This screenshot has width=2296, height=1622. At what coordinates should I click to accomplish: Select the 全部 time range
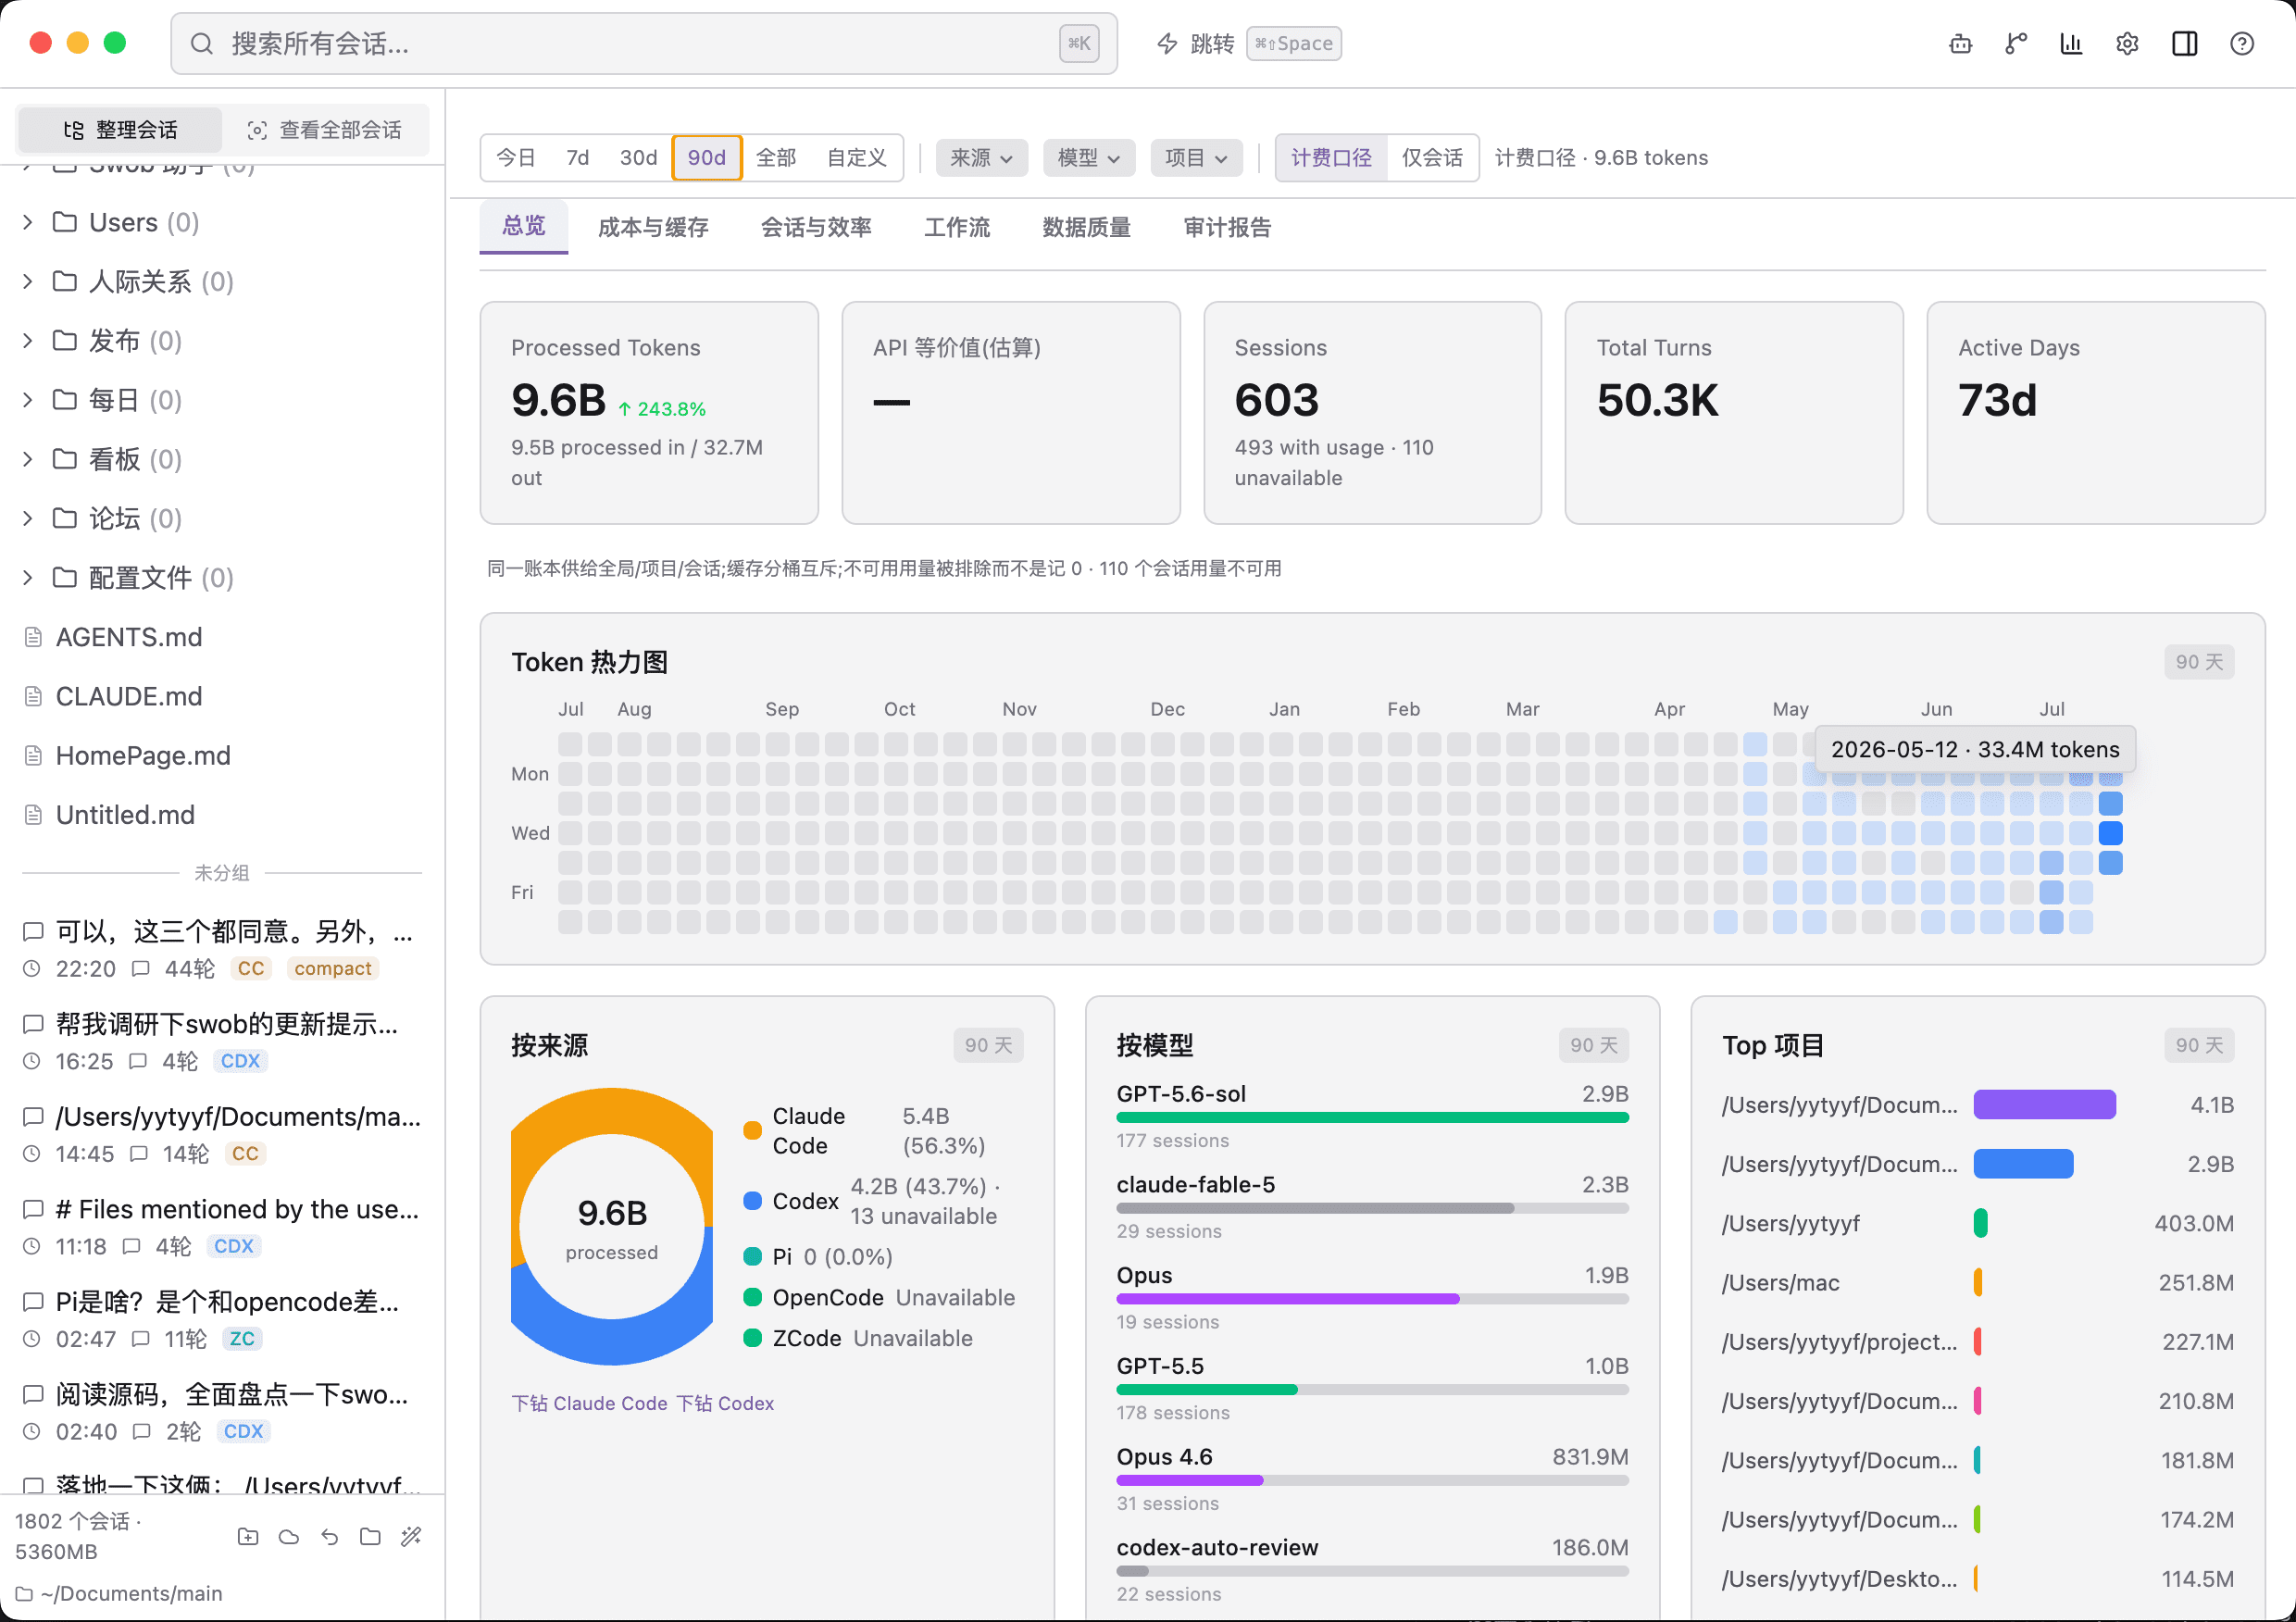coord(776,158)
